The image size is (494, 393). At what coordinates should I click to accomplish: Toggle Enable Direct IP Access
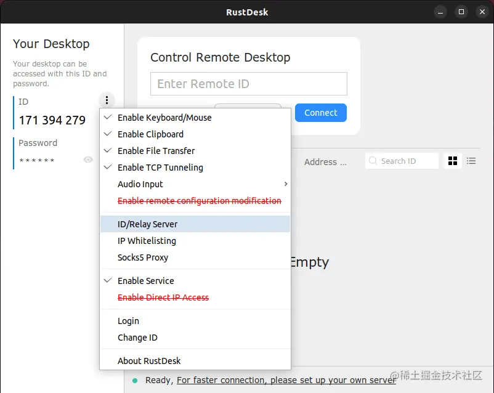(x=195, y=298)
